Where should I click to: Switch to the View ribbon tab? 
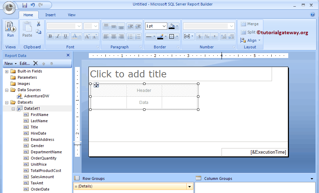coord(72,15)
